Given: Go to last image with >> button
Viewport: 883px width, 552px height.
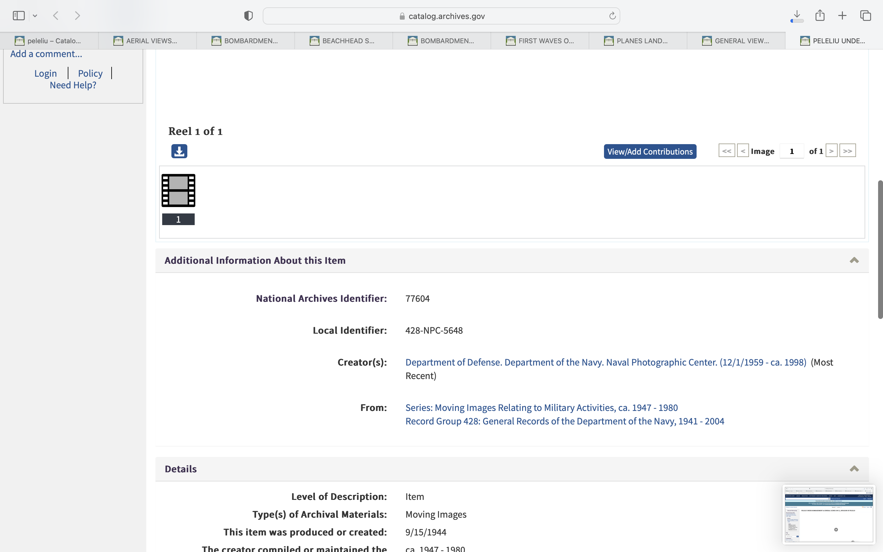Looking at the screenshot, I should coord(847,151).
